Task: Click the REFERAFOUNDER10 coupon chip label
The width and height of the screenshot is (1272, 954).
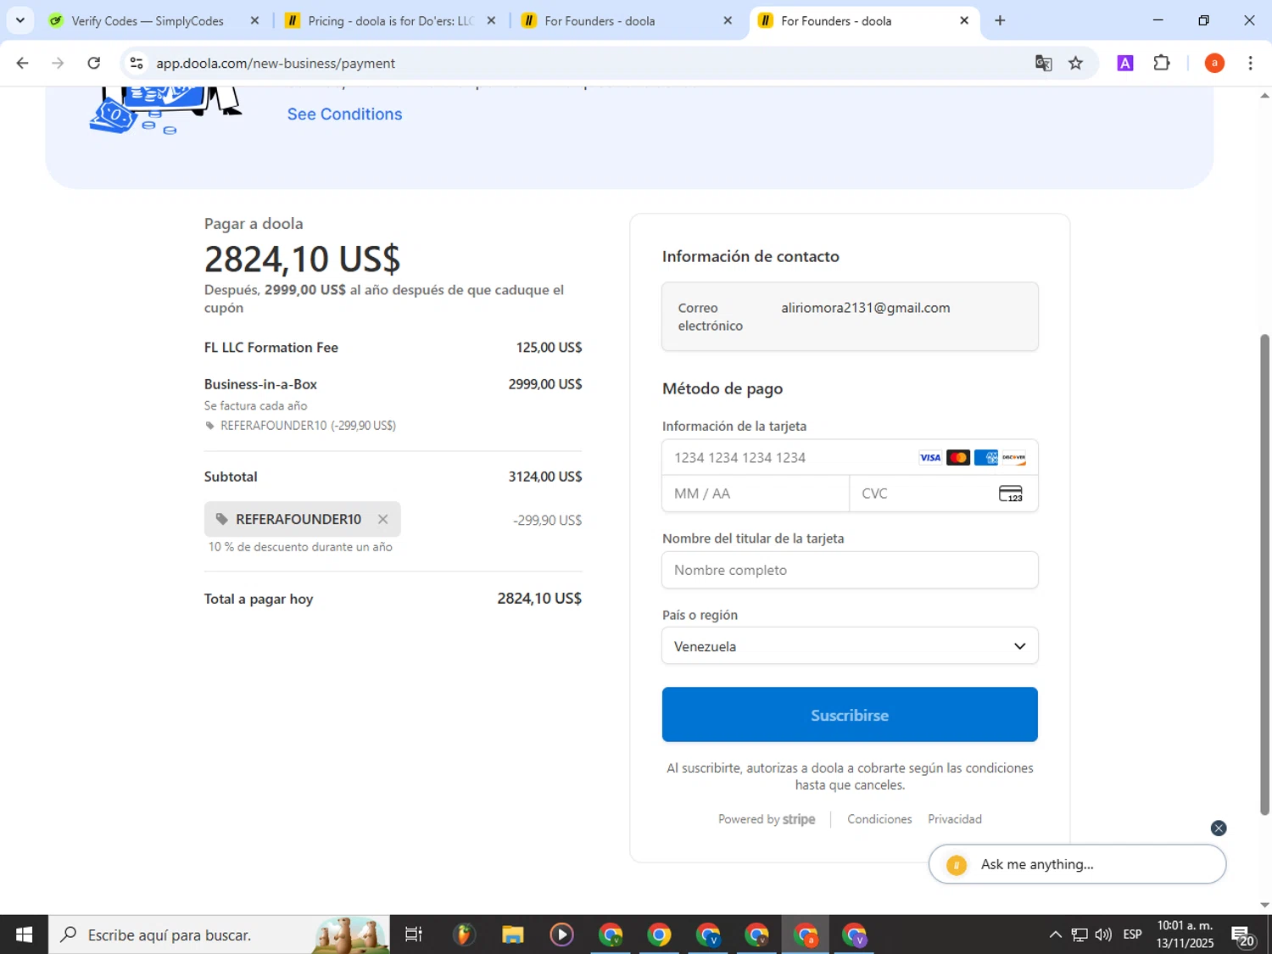Action: pyautogui.click(x=298, y=519)
